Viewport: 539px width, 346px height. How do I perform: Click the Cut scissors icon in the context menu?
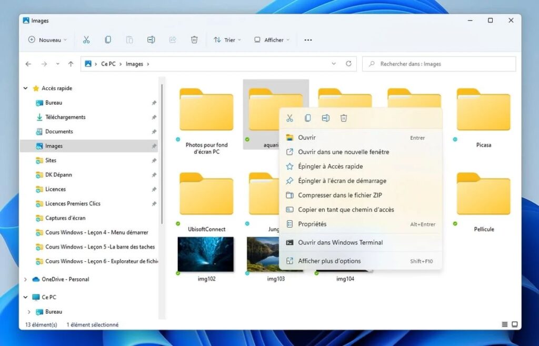(290, 118)
